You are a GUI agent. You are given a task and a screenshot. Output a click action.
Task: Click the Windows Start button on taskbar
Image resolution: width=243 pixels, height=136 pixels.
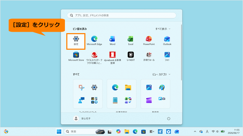click(59, 132)
